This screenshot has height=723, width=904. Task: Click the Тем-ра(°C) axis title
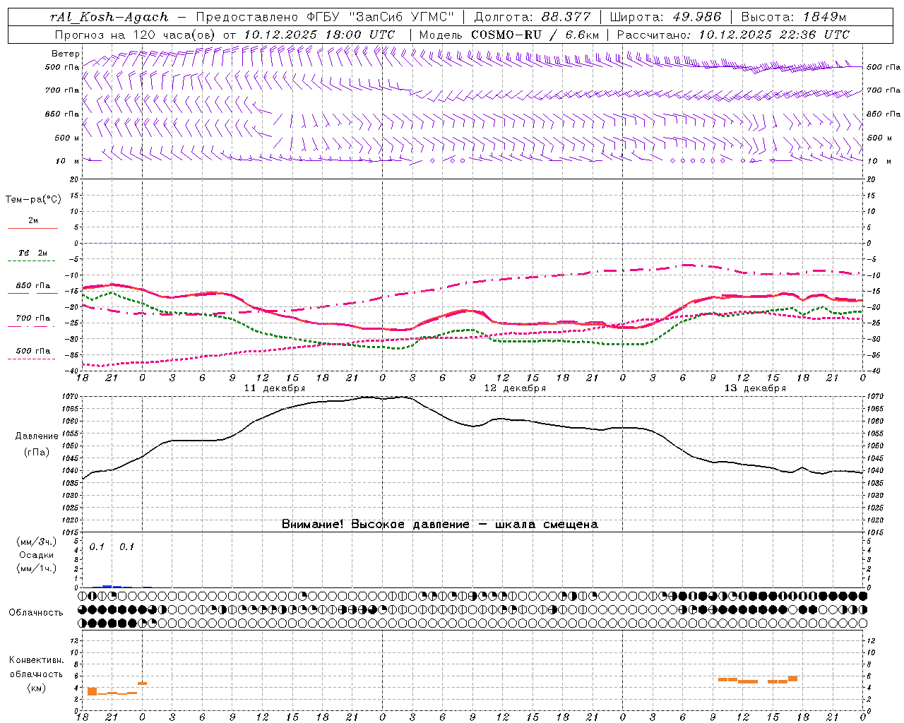tap(33, 200)
